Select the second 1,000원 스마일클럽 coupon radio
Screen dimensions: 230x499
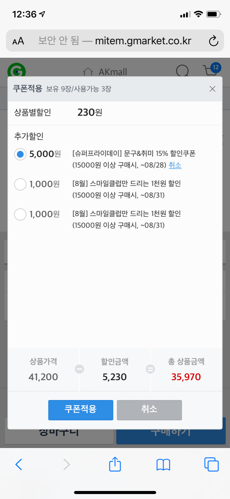click(20, 215)
